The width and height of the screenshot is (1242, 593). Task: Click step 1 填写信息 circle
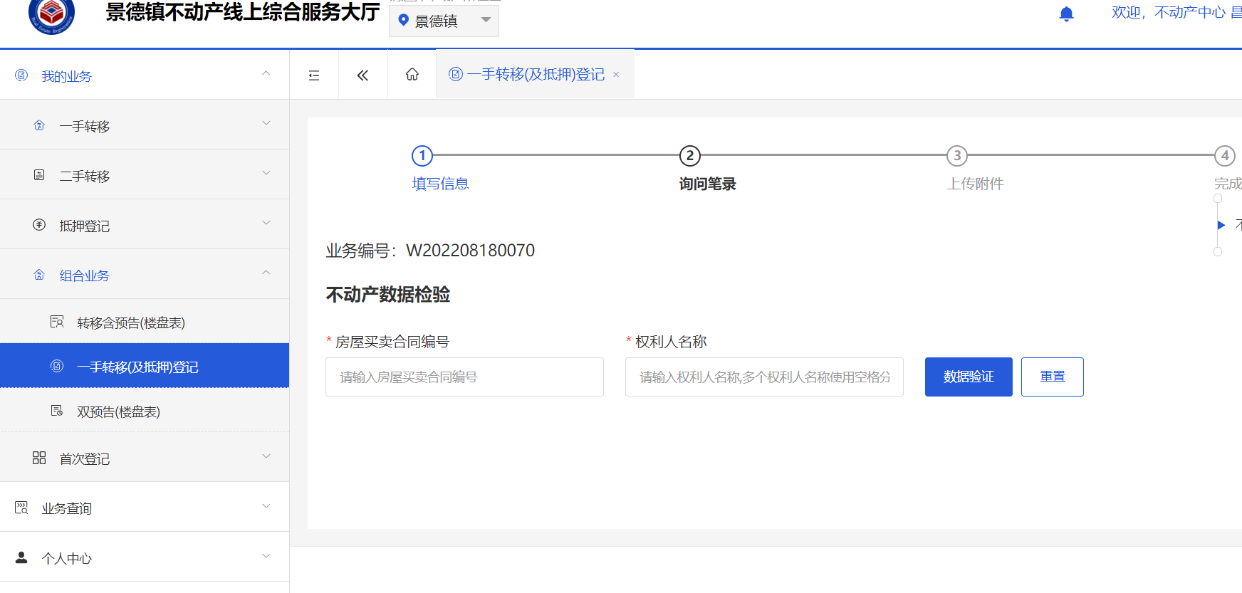click(422, 155)
